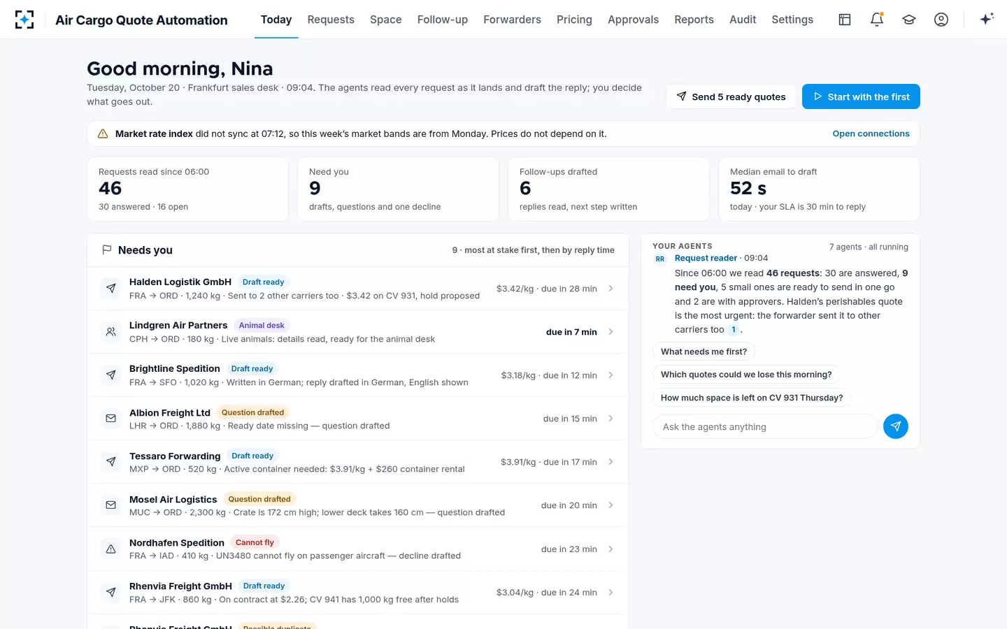Image resolution: width=1007 pixels, height=629 pixels.
Task: Expand the Halden Logistik GmbH row chevron
Action: click(610, 288)
